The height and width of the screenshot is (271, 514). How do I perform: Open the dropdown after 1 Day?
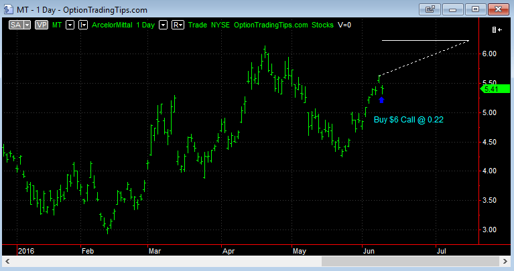pyautogui.click(x=163, y=25)
